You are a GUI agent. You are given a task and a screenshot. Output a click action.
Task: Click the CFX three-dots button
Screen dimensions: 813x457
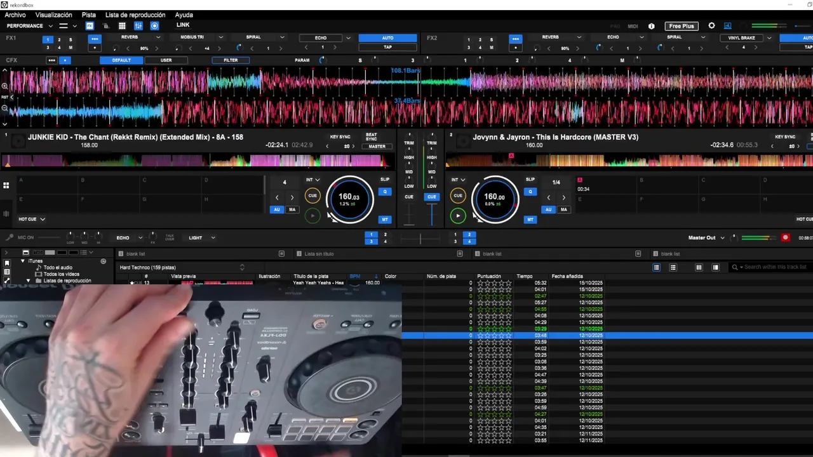tap(51, 60)
